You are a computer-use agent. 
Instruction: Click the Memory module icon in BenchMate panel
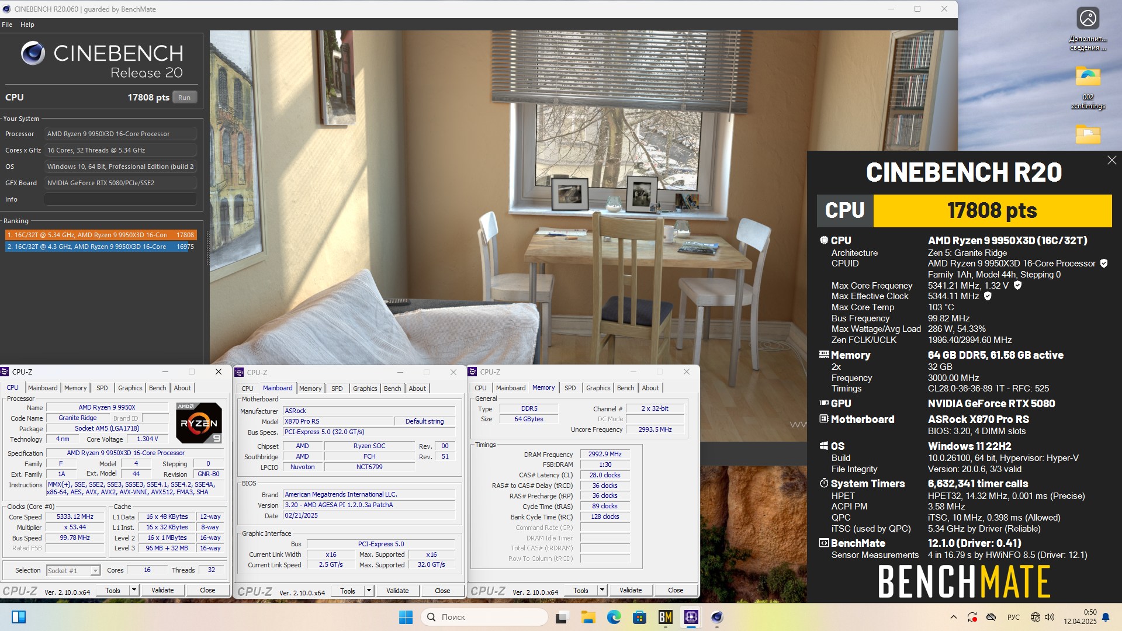pyautogui.click(x=824, y=355)
